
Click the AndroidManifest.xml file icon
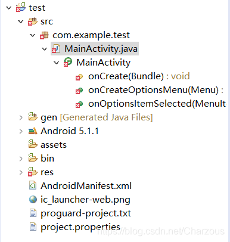(33, 186)
